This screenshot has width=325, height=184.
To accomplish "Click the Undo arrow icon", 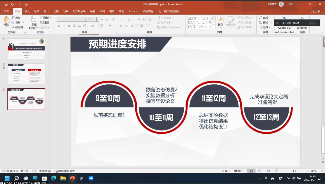I will click(12, 4).
